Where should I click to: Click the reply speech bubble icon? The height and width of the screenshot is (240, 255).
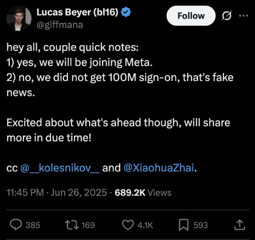point(16,225)
